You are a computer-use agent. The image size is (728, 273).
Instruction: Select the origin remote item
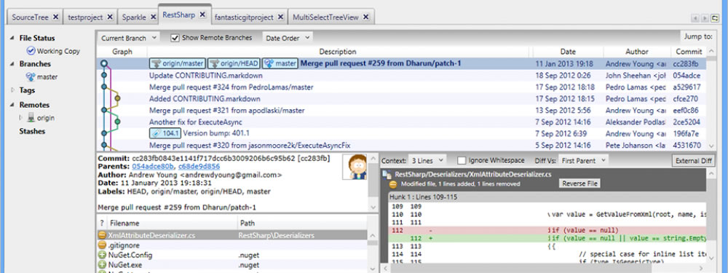[41, 118]
